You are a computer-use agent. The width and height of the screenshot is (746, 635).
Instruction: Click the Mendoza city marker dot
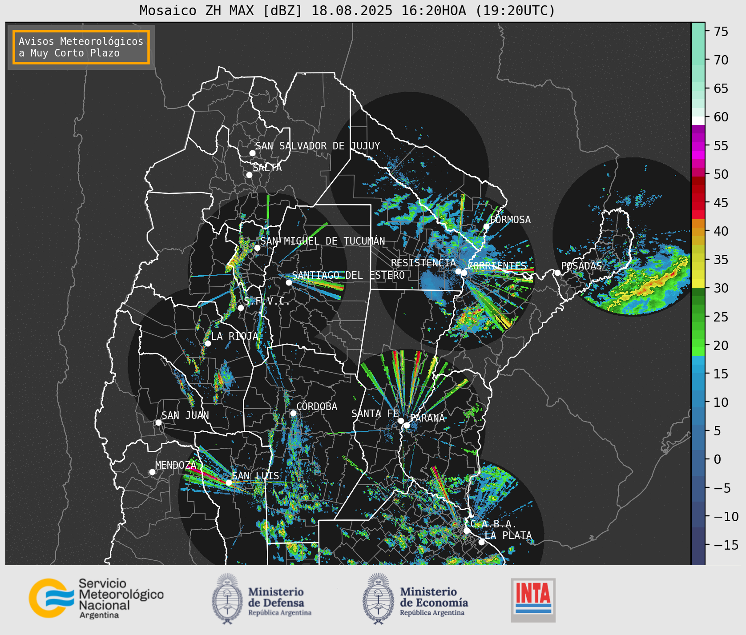pyautogui.click(x=152, y=472)
